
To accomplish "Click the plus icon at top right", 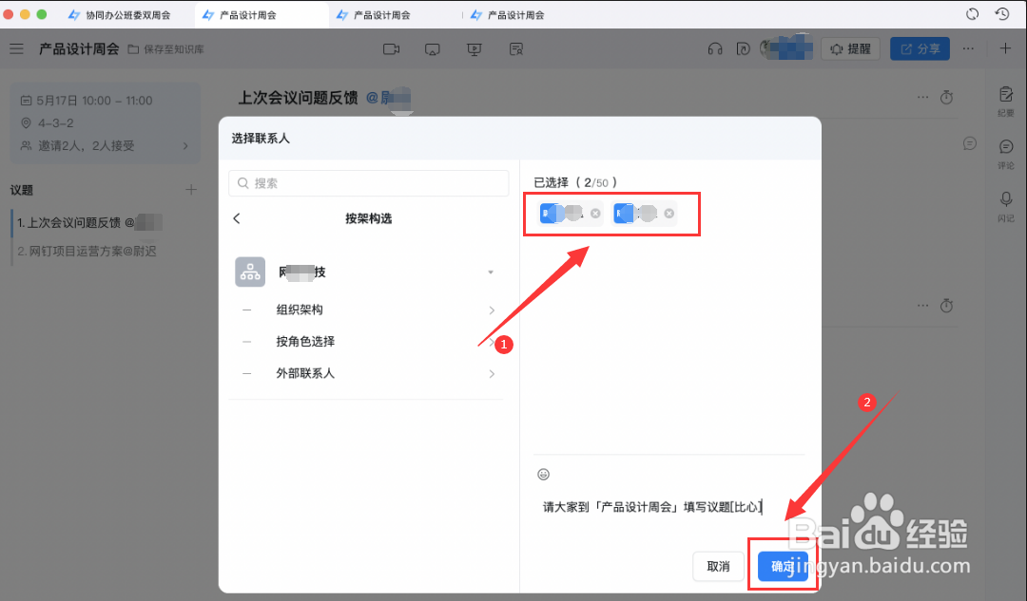I will [1005, 48].
